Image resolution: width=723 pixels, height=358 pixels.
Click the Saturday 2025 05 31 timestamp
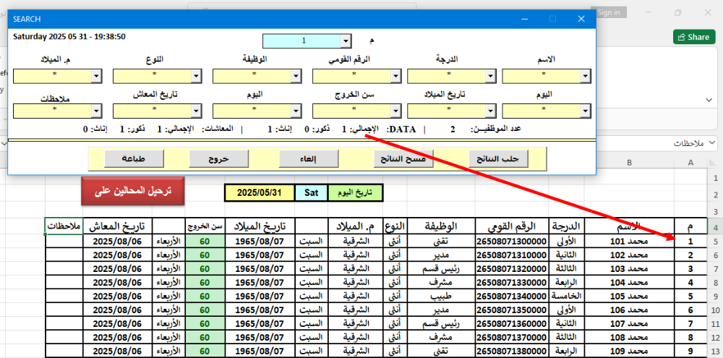click(x=69, y=36)
